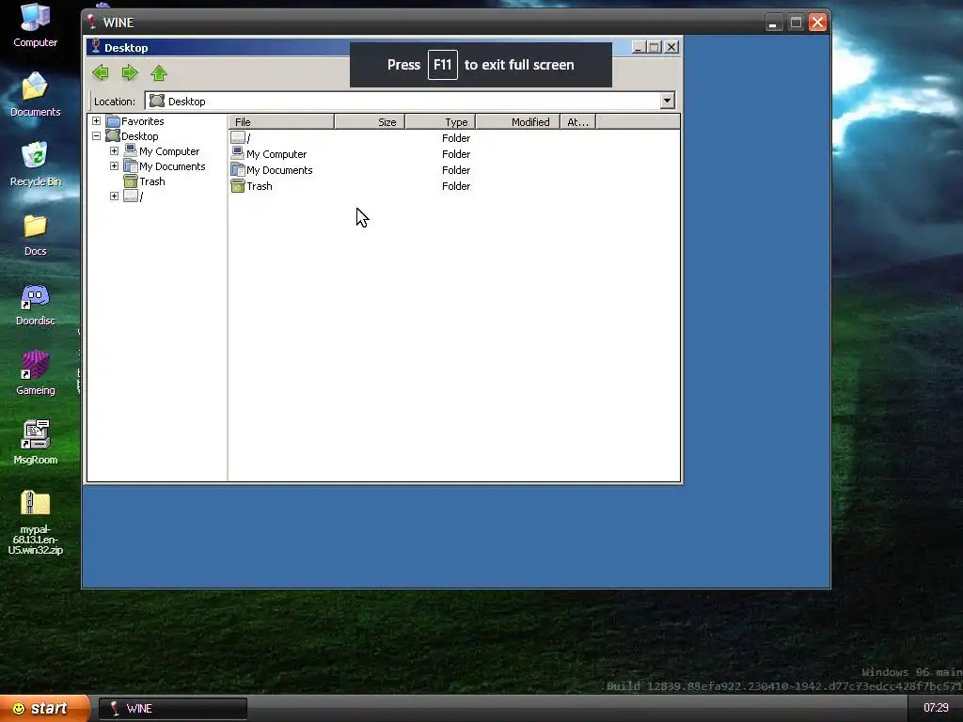Click the Gameing desktop shortcut
963x722 pixels.
[35, 373]
